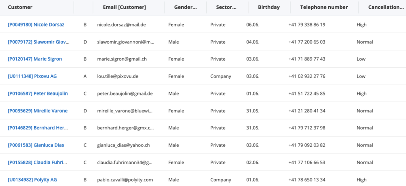The height and width of the screenshot is (186, 406).
Task: Click Gianluca Dias customer link
Action: (x=36, y=145)
